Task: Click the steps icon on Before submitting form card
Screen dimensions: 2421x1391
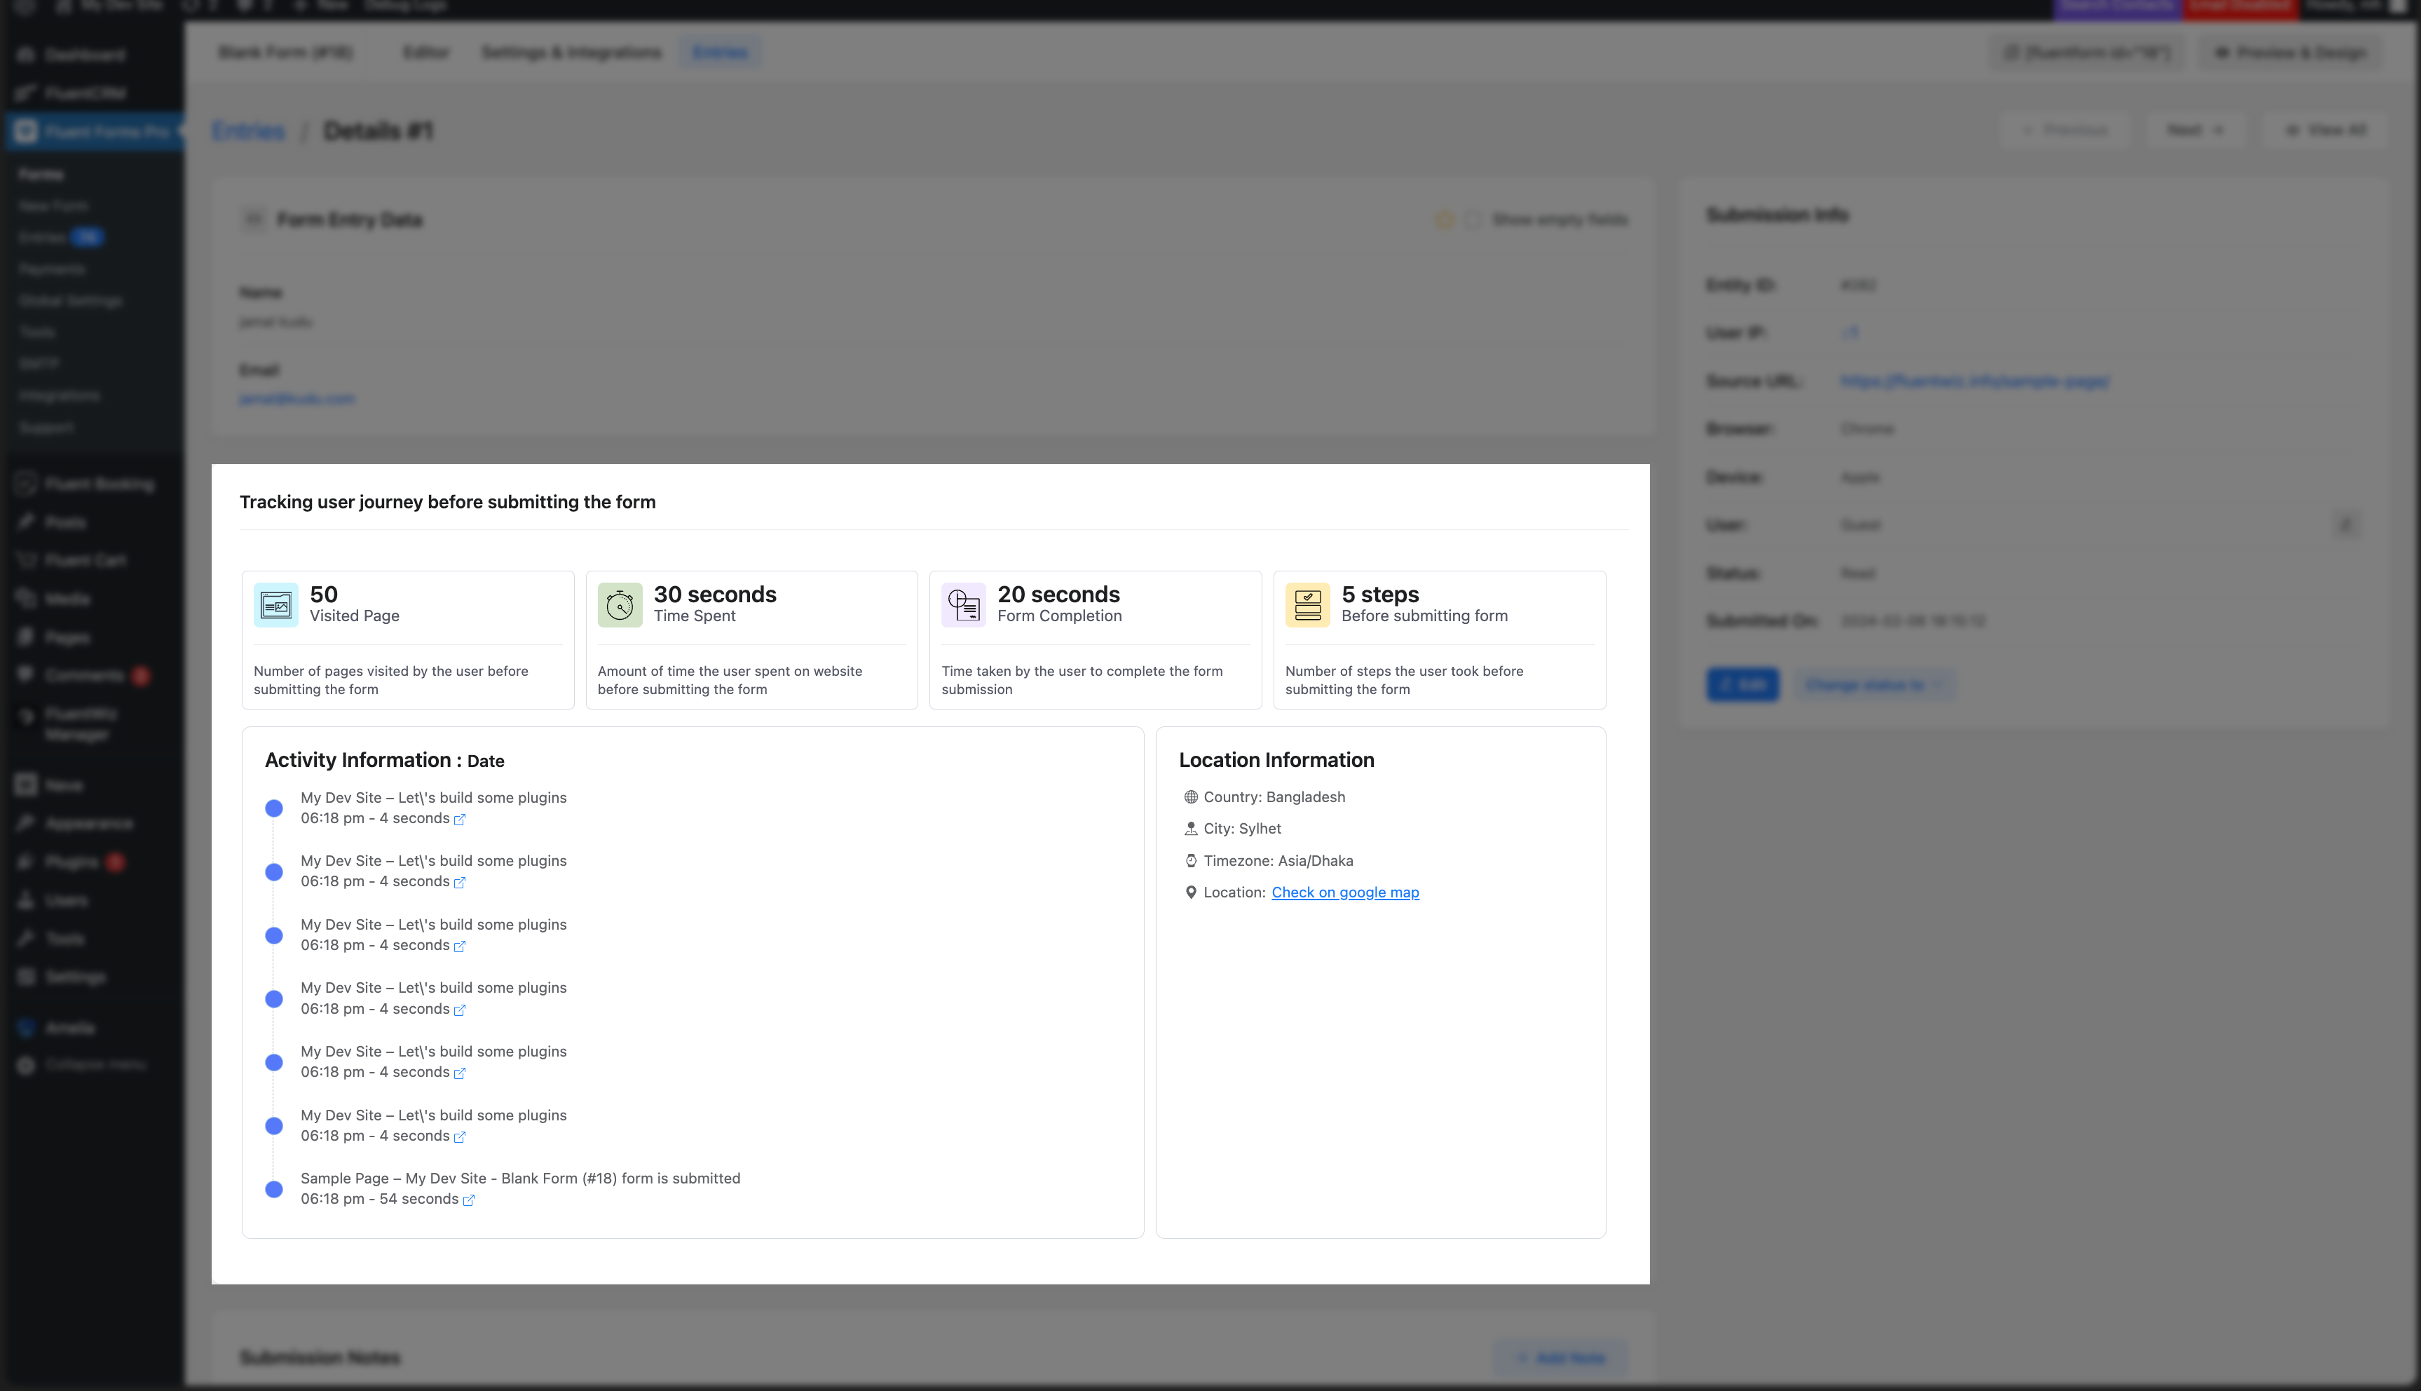Action: pos(1307,604)
